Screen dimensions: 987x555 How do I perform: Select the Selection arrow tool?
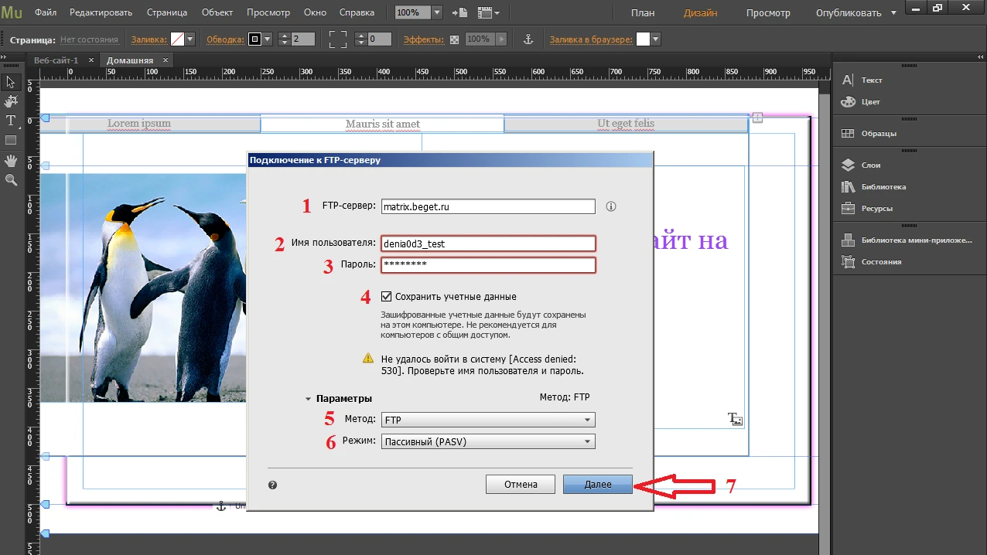coord(11,82)
